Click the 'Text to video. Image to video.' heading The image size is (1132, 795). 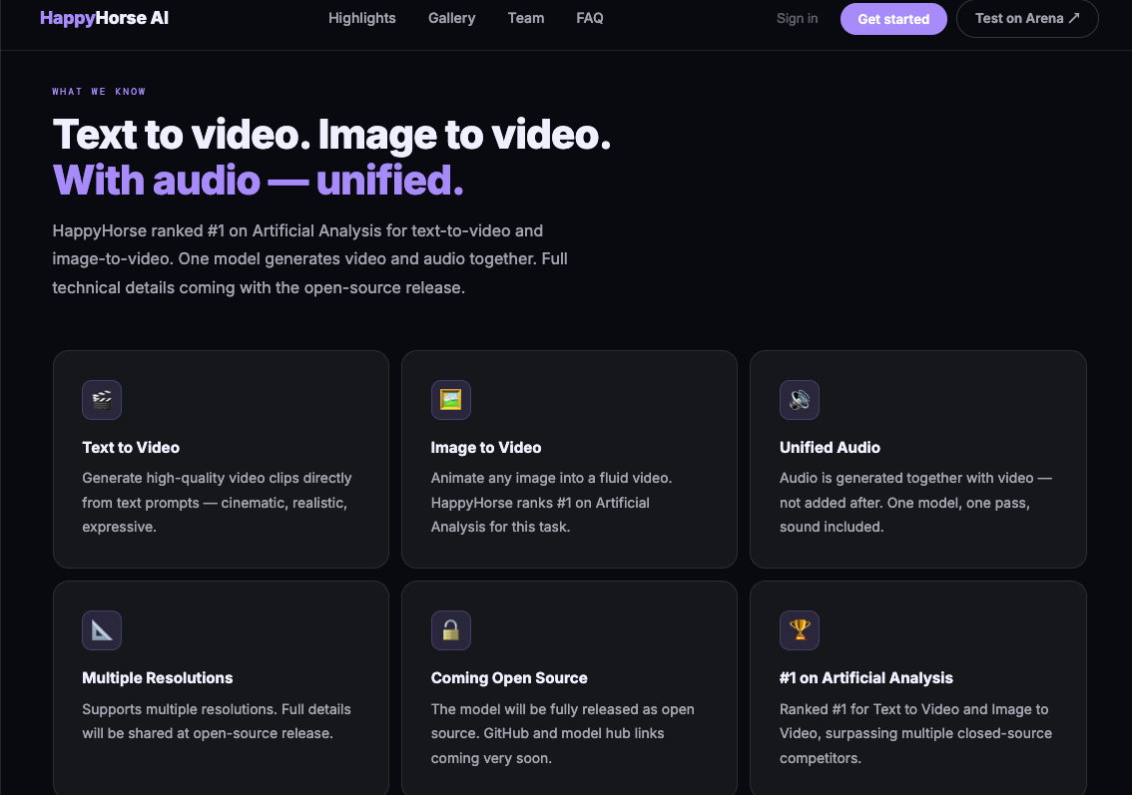pyautogui.click(x=331, y=135)
